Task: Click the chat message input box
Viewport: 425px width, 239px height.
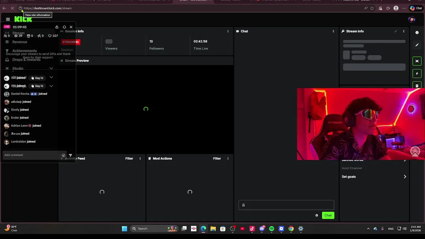Action: point(286,205)
